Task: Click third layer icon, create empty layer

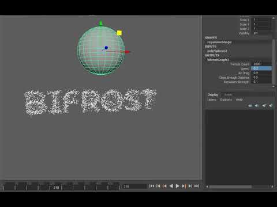Action: tap(264, 105)
